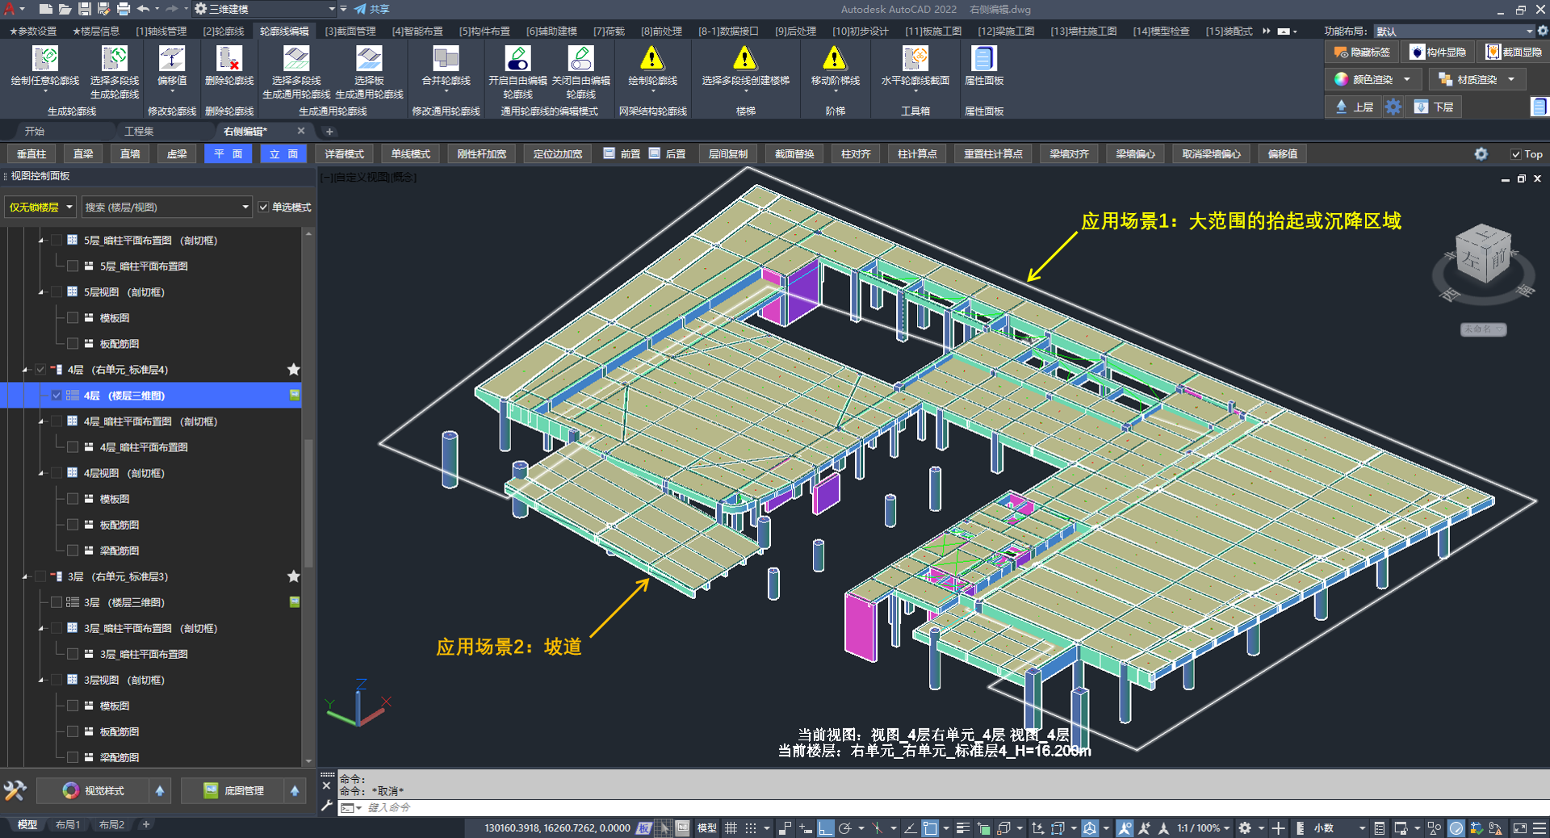Click 开启自由编辑轮廓线 icon

[x=517, y=60]
